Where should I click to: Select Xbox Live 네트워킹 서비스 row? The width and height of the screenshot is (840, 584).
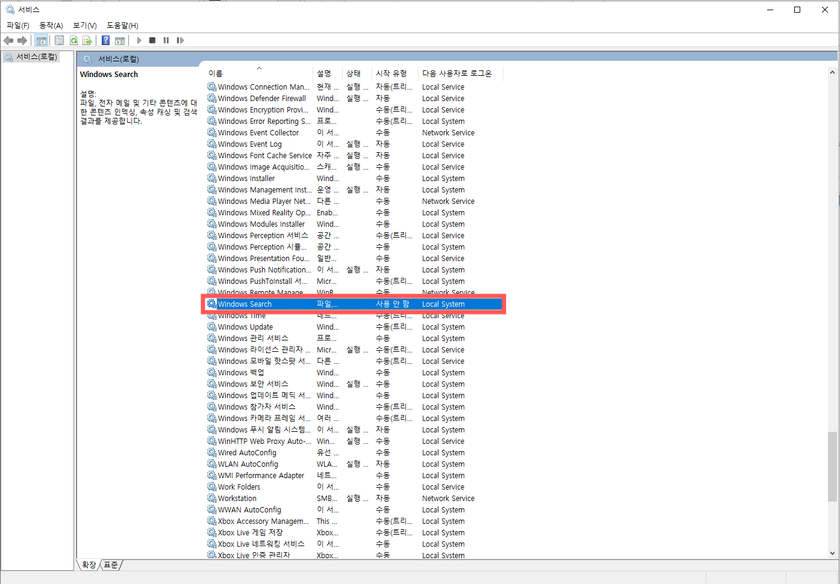coord(354,544)
